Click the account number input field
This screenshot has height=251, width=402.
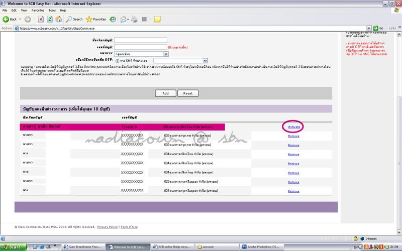tap(141, 47)
